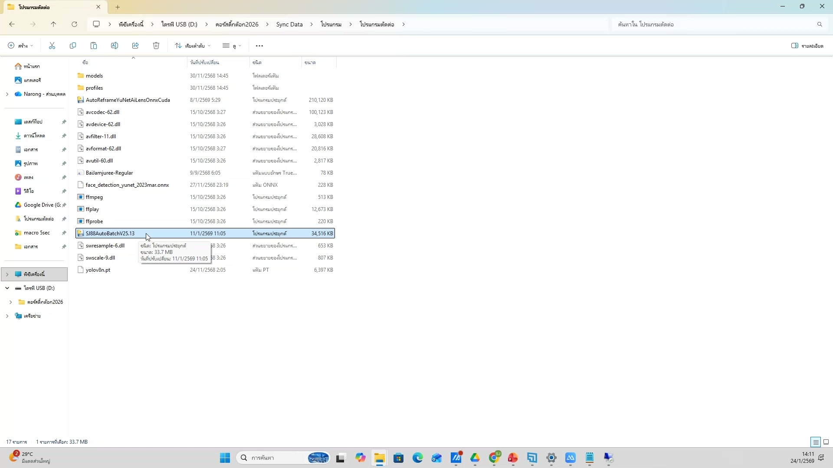This screenshot has width=833, height=468.
Task: Open a new File Explorer tab
Action: pyautogui.click(x=118, y=7)
